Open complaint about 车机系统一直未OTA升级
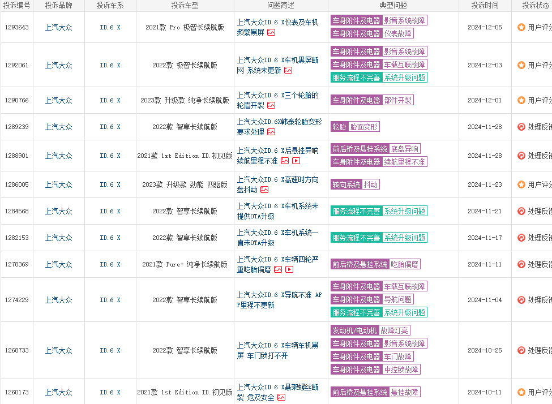Image resolution: width=552 pixels, height=404 pixels. [x=277, y=238]
